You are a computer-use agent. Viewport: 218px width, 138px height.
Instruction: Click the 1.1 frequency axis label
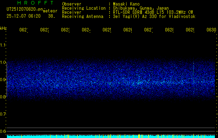click(3, 45)
